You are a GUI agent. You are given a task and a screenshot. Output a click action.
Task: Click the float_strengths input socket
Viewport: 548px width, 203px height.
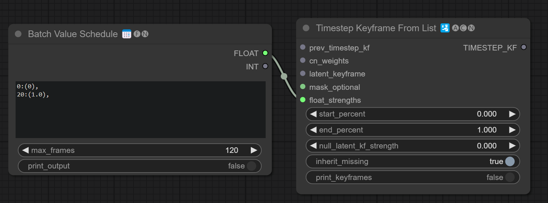pyautogui.click(x=303, y=100)
